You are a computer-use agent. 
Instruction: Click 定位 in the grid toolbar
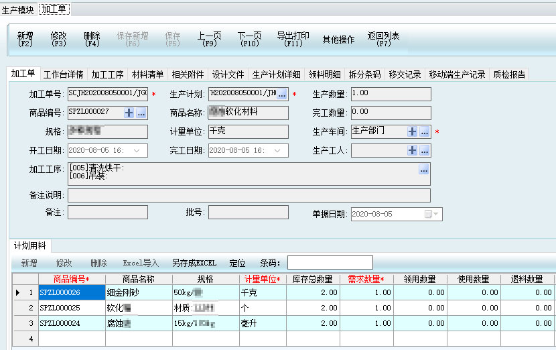tap(237, 263)
